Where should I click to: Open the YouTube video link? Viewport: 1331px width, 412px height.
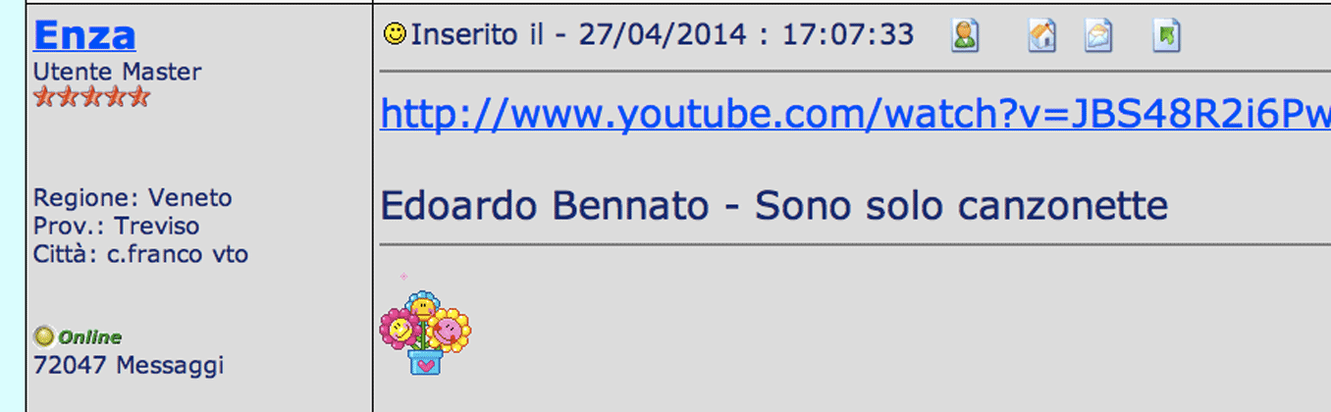[x=855, y=115]
